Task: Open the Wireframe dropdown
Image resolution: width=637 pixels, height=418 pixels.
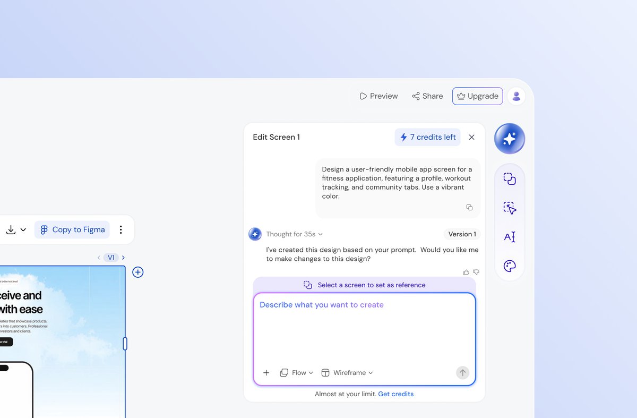Action: click(347, 373)
